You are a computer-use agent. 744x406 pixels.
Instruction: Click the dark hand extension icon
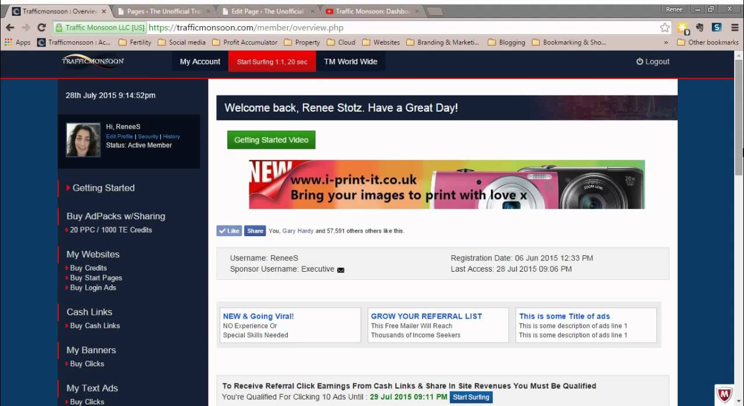pyautogui.click(x=700, y=27)
